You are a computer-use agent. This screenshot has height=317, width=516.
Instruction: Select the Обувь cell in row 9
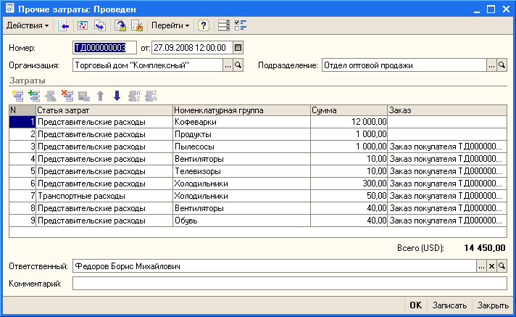coord(241,221)
